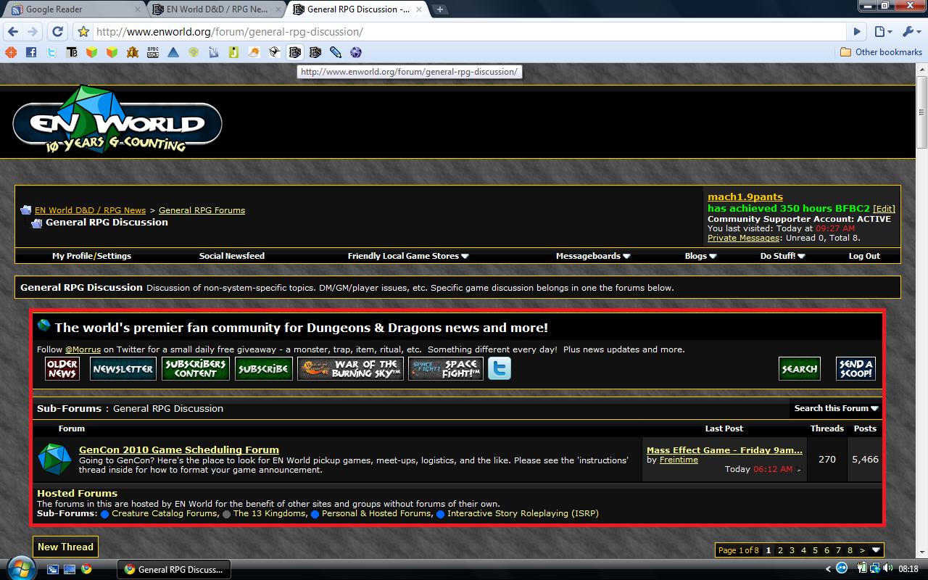Go to page 8 in pagination
Viewport: 928px width, 580px height.
(850, 550)
